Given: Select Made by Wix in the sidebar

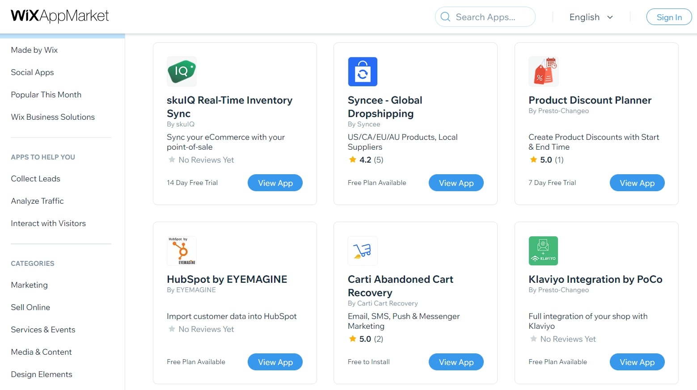Looking at the screenshot, I should coord(34,50).
